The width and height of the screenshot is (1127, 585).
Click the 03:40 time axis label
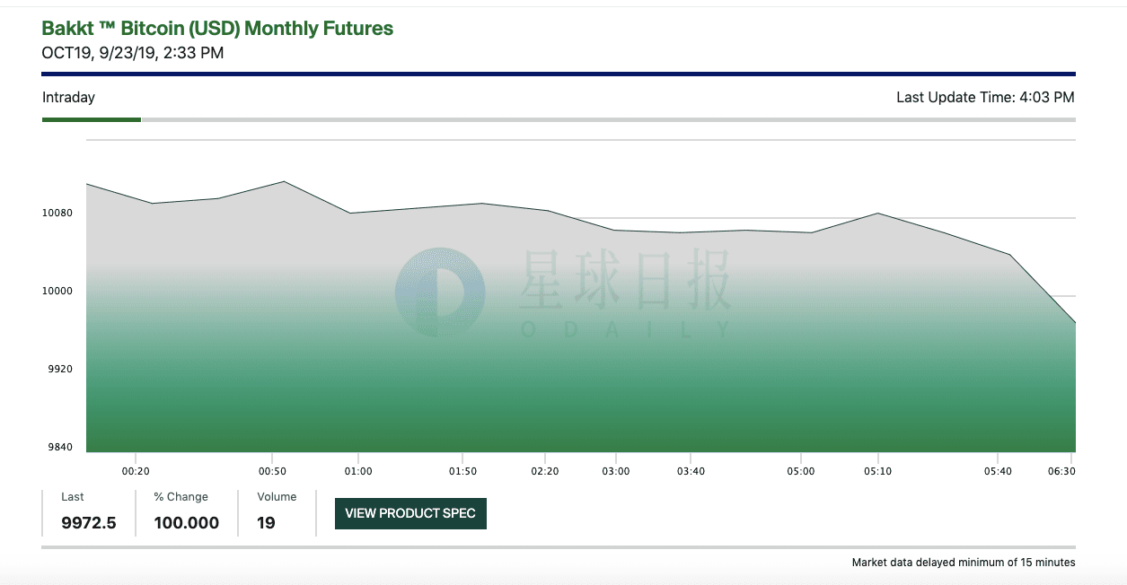[691, 470]
